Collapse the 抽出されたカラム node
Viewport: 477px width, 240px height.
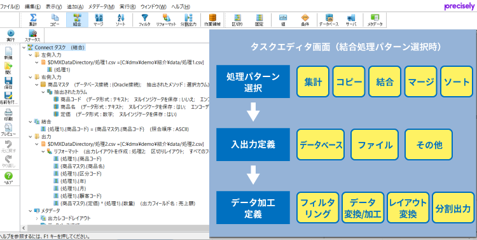click(x=43, y=92)
